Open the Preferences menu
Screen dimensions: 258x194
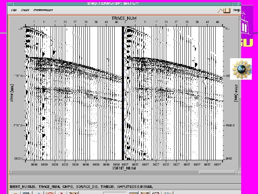43,10
